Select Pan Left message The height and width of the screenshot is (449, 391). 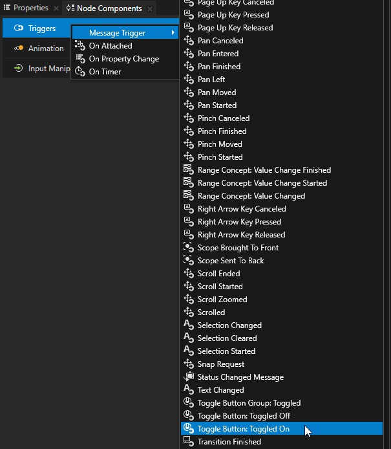click(282, 80)
